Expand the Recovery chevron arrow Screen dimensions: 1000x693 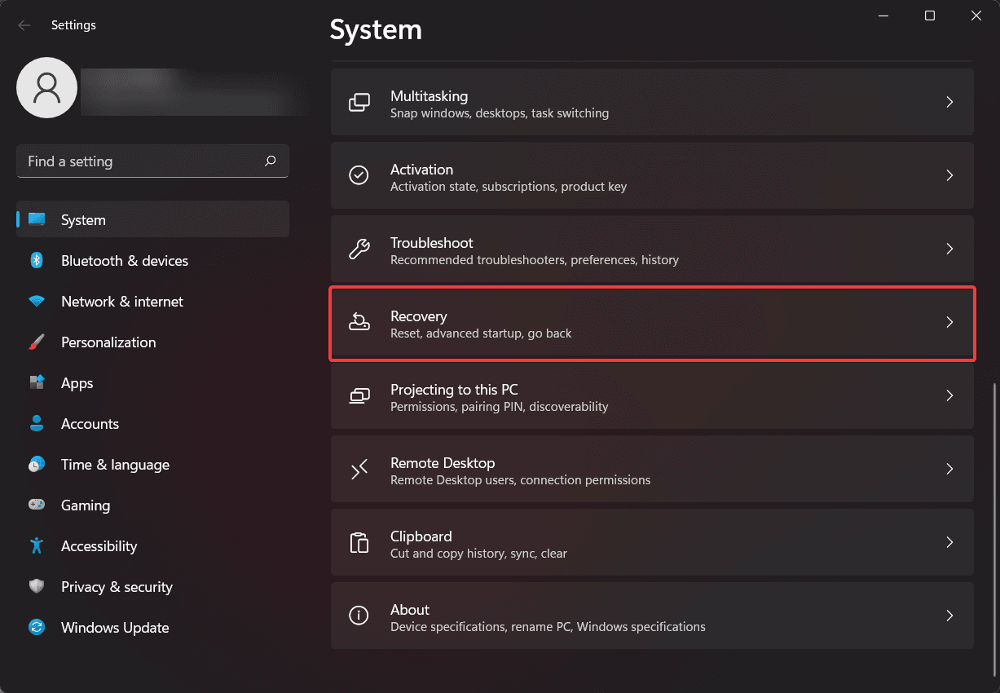coord(949,322)
